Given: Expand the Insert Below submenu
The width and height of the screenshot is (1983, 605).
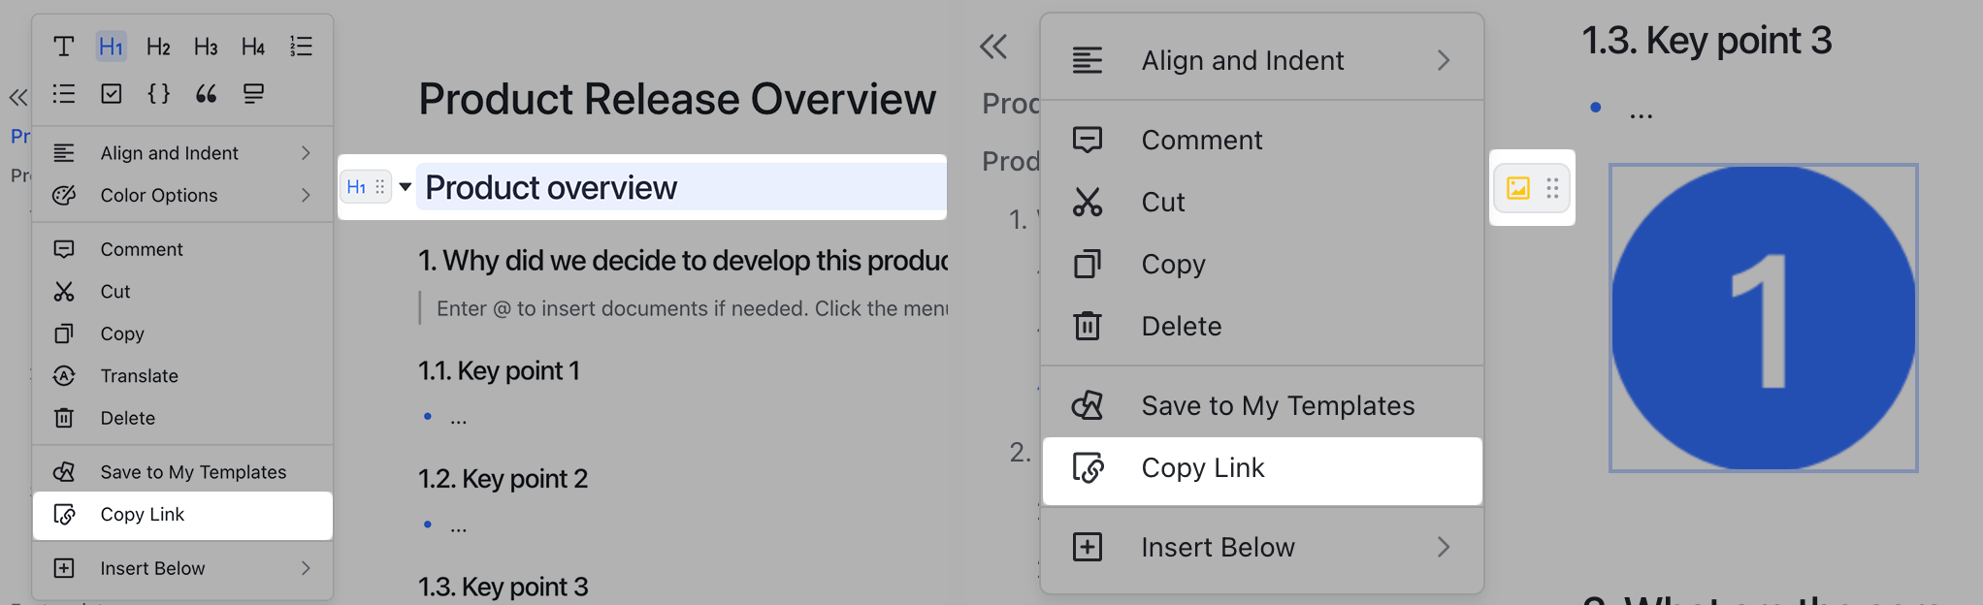Looking at the screenshot, I should [1218, 547].
